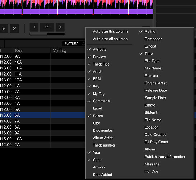Uncheck the Year column
196x180 pixels.
click(96, 153)
